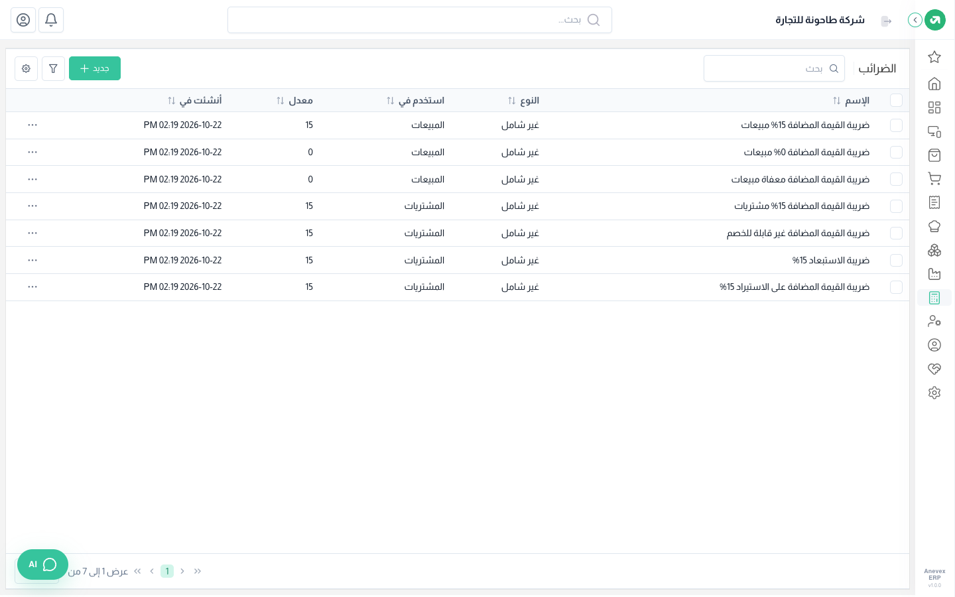Open table settings gear in toolbar
The width and height of the screenshot is (955, 597).
(26, 68)
